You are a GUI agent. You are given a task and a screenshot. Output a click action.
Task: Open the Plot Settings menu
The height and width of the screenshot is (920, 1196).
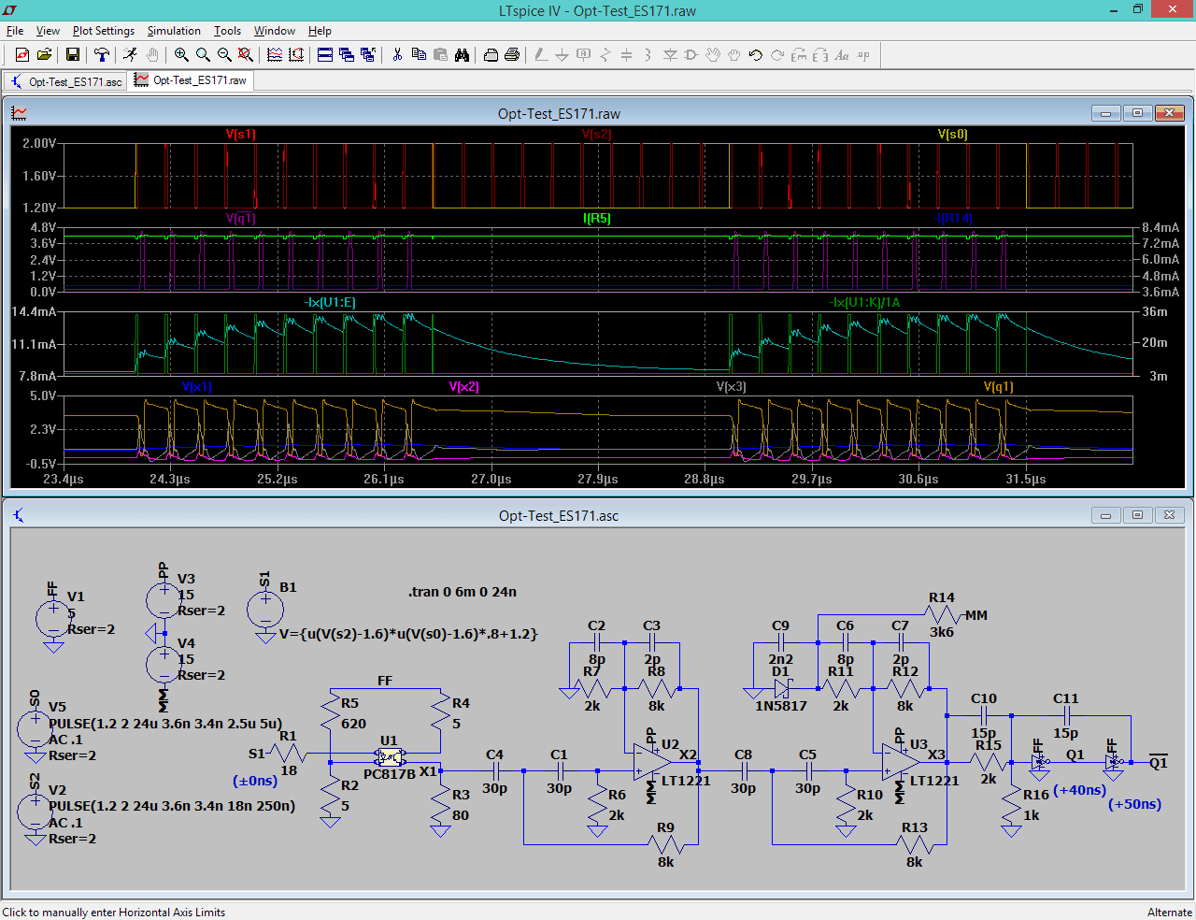pyautogui.click(x=103, y=31)
